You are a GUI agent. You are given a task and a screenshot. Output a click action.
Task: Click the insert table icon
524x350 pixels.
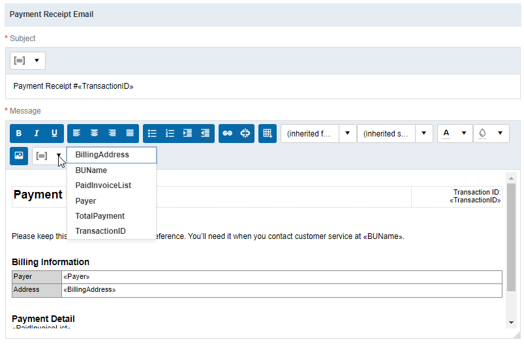(267, 133)
